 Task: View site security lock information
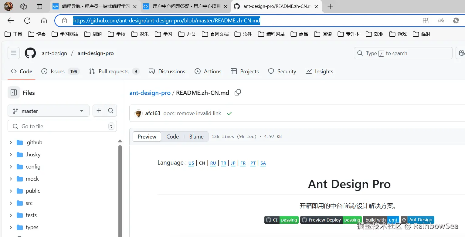pyautogui.click(x=64, y=21)
